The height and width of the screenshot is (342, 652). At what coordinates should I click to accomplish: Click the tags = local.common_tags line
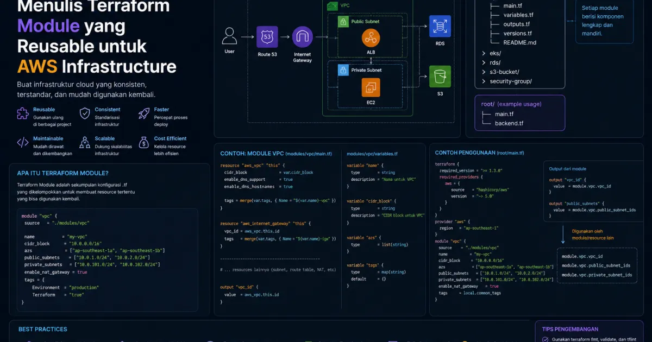469,293
